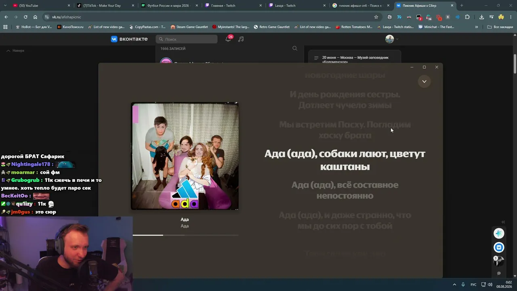The image size is (517, 291).
Task: Bookmark this page with the star icon
Action: point(376,17)
